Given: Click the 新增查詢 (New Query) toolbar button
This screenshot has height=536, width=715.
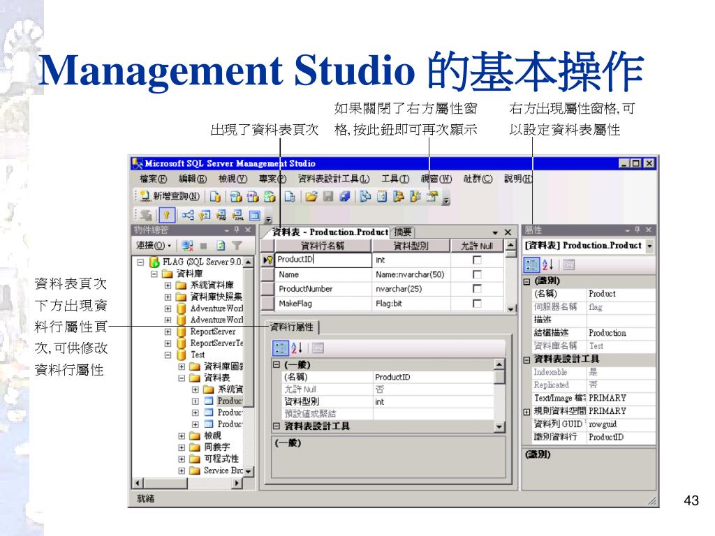Looking at the screenshot, I should click(170, 196).
